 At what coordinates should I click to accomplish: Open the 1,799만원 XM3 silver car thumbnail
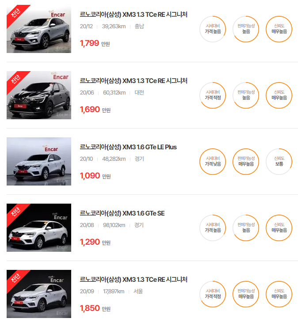pyautogui.click(x=39, y=29)
